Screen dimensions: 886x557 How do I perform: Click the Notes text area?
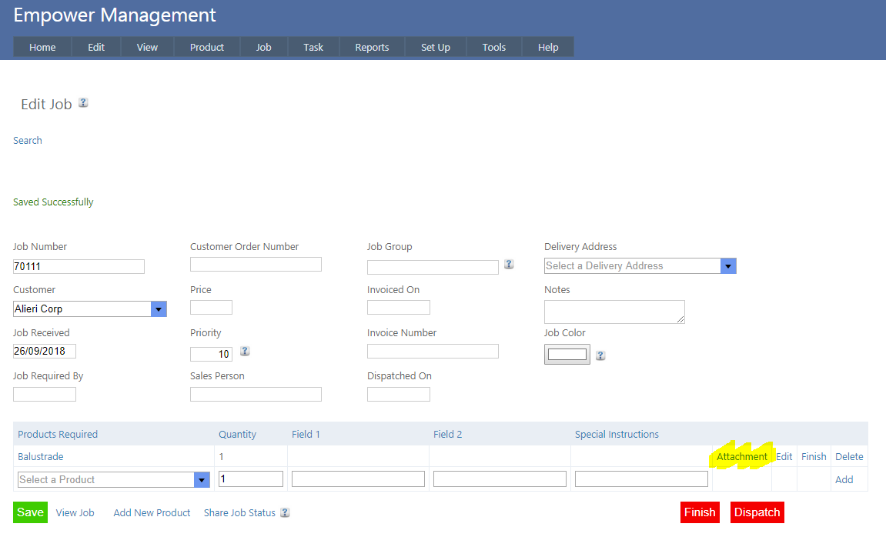click(x=614, y=312)
